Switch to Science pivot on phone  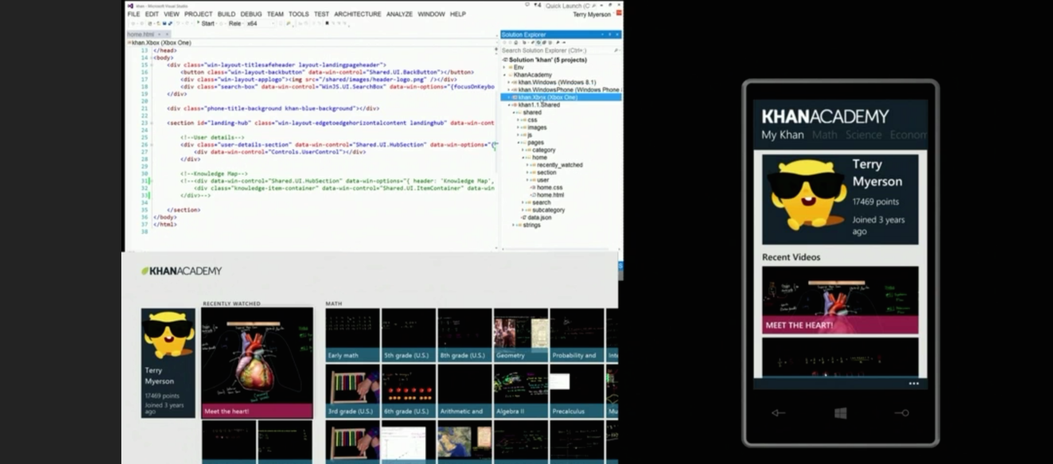[x=863, y=135]
